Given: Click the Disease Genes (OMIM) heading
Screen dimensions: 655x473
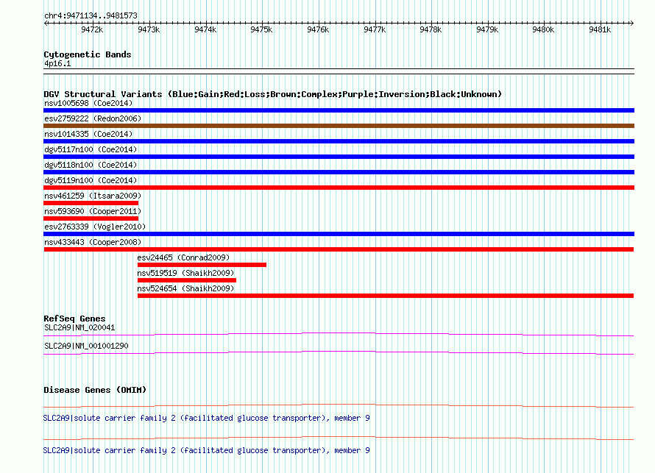Looking at the screenshot, I should (x=95, y=390).
